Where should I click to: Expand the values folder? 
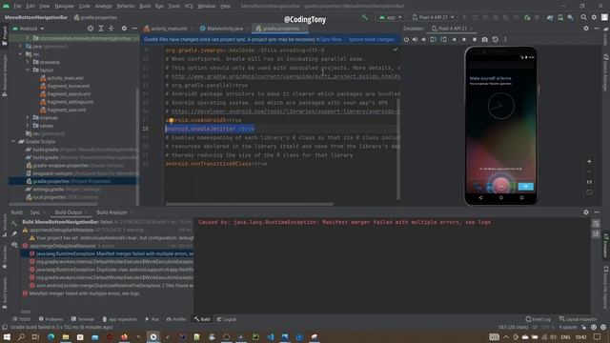(28, 126)
